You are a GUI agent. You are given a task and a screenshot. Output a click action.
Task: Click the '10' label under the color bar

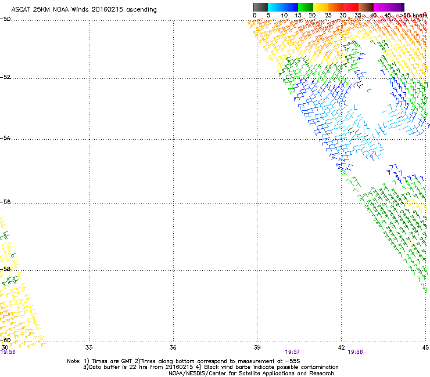tap(284, 16)
